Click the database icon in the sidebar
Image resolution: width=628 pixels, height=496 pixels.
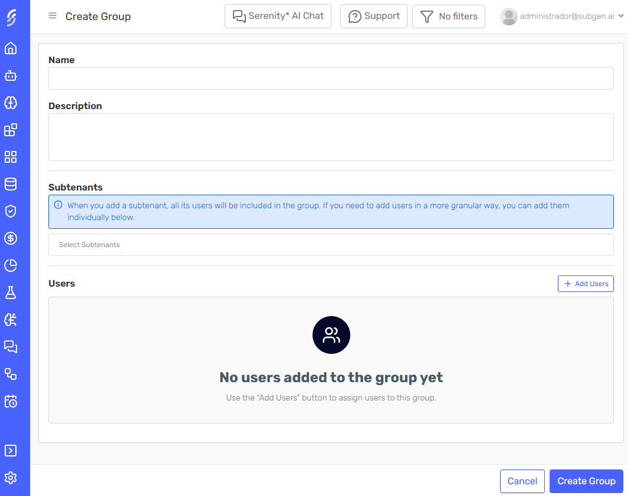tap(11, 183)
